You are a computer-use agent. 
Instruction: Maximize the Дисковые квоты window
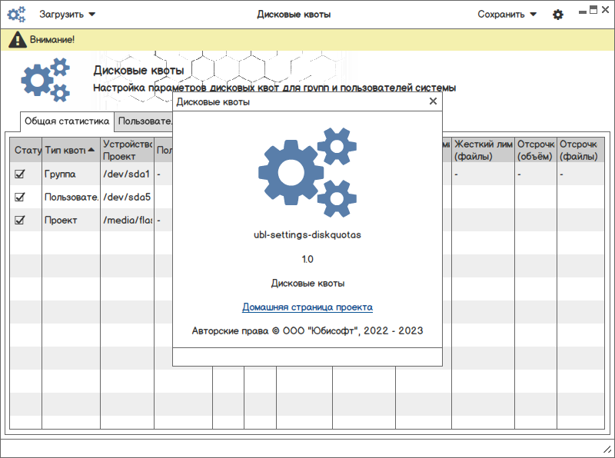[x=593, y=11]
